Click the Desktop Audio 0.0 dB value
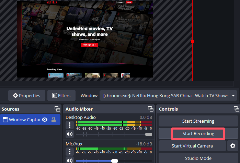 point(146,118)
